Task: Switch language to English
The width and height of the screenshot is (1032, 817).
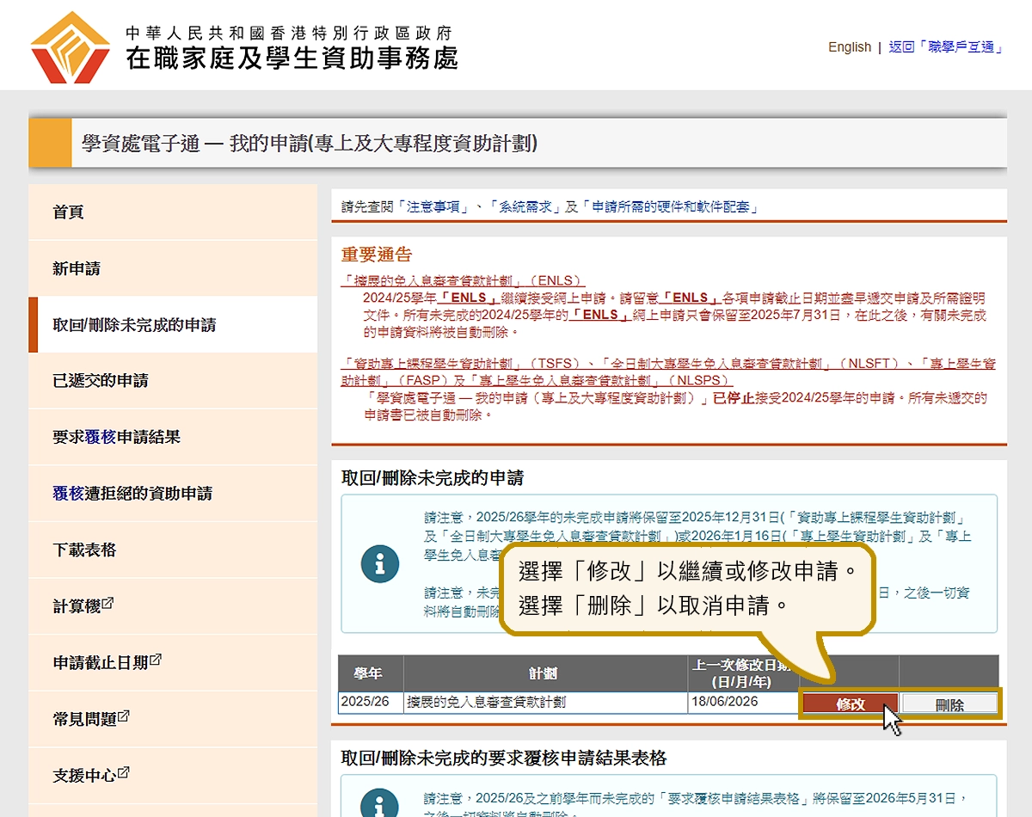Action: [850, 47]
